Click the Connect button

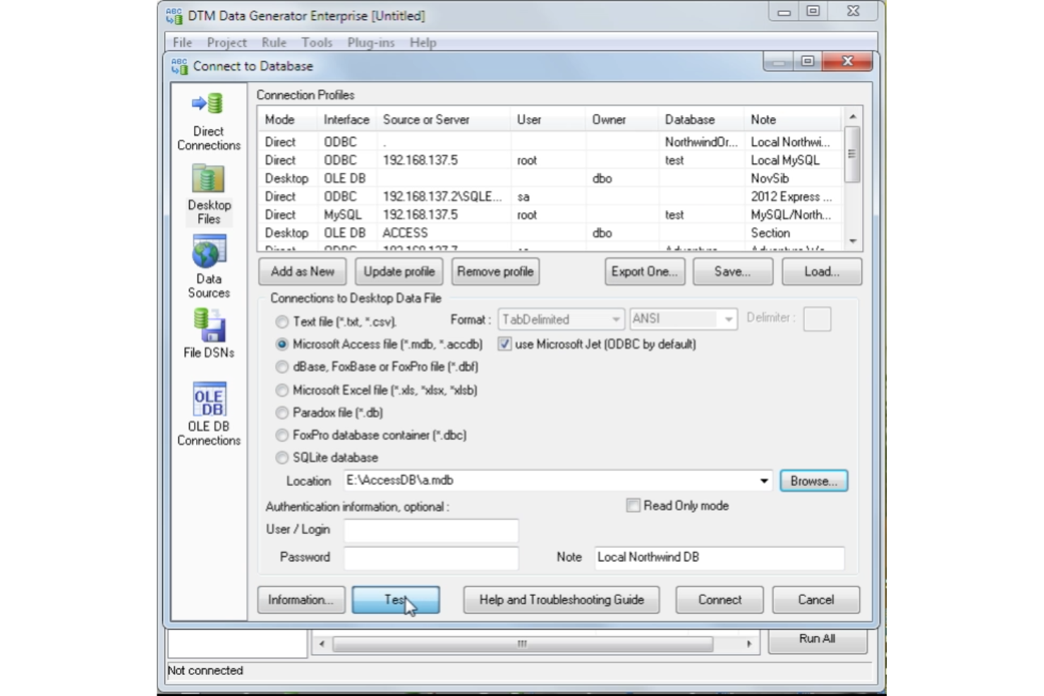click(720, 600)
